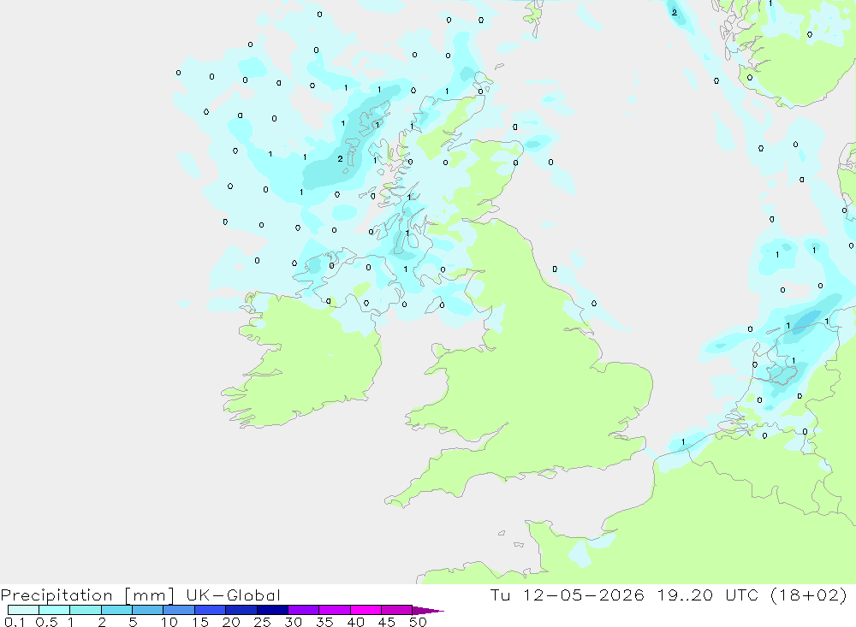Click the 'Tu' weekday label

coord(500,595)
